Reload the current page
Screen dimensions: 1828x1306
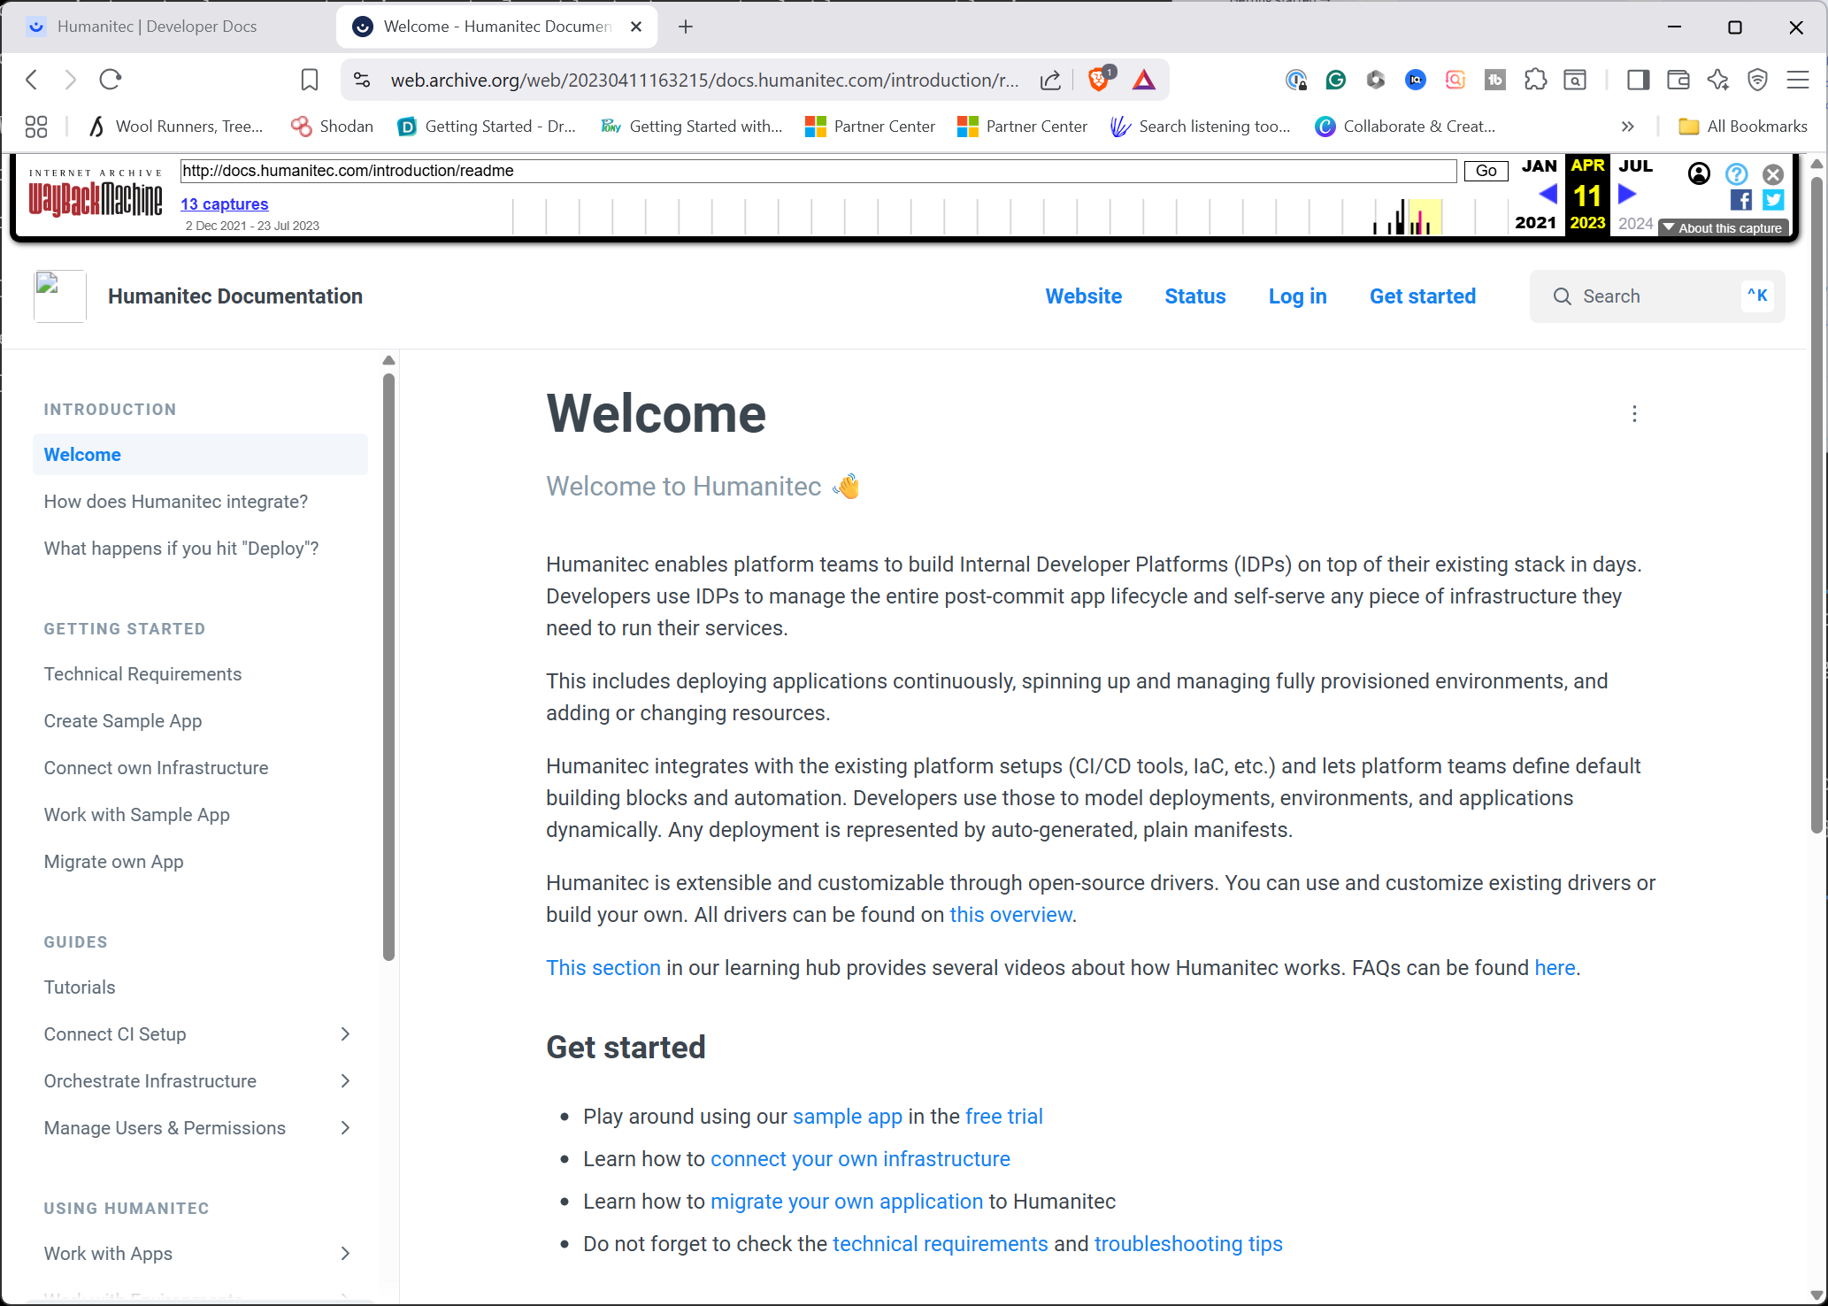click(111, 80)
